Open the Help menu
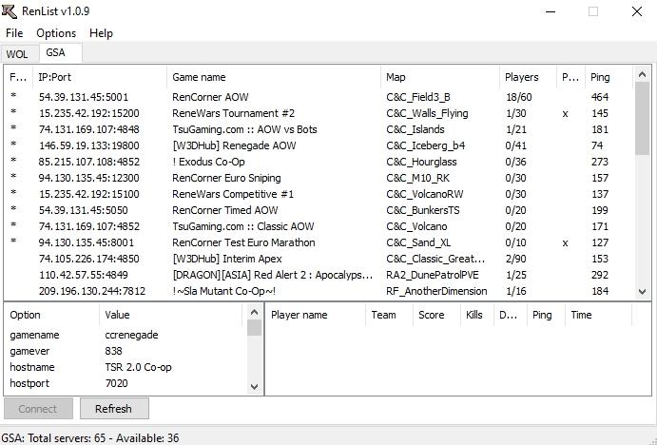The image size is (657, 445). [101, 32]
